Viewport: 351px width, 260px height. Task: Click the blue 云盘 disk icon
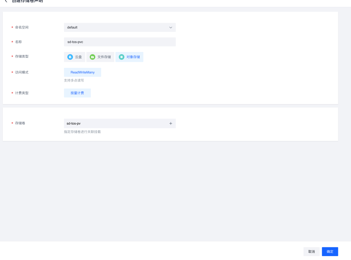click(70, 57)
